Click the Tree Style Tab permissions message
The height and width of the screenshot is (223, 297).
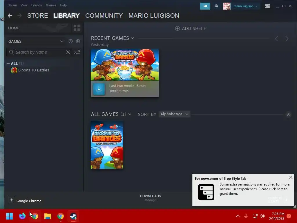click(x=255, y=189)
